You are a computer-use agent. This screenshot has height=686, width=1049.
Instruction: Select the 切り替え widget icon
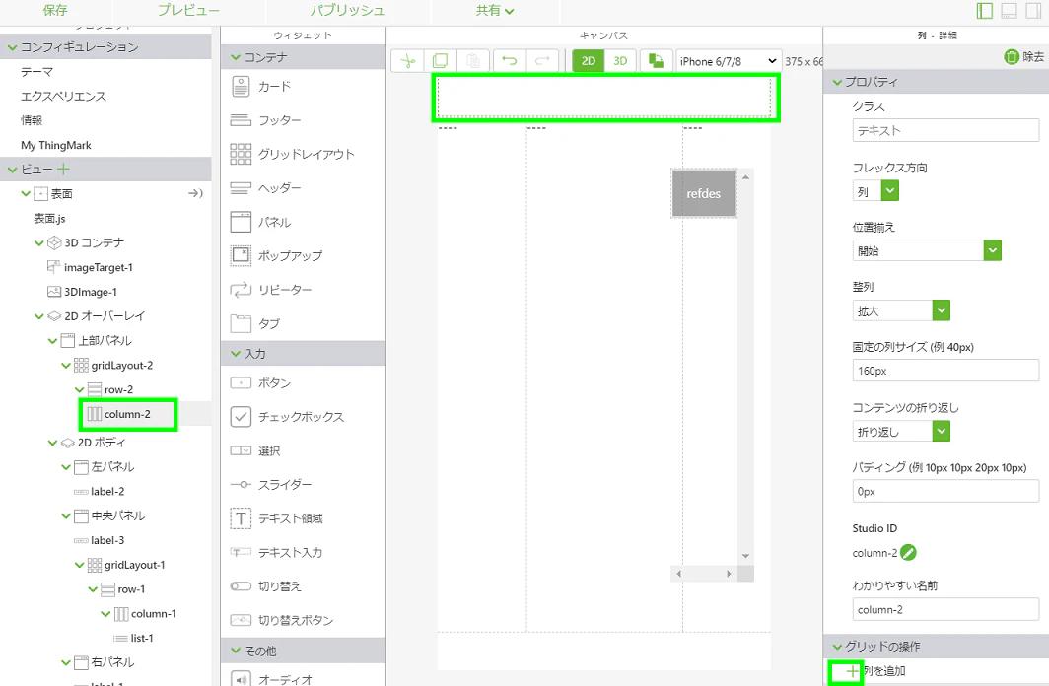click(241, 586)
